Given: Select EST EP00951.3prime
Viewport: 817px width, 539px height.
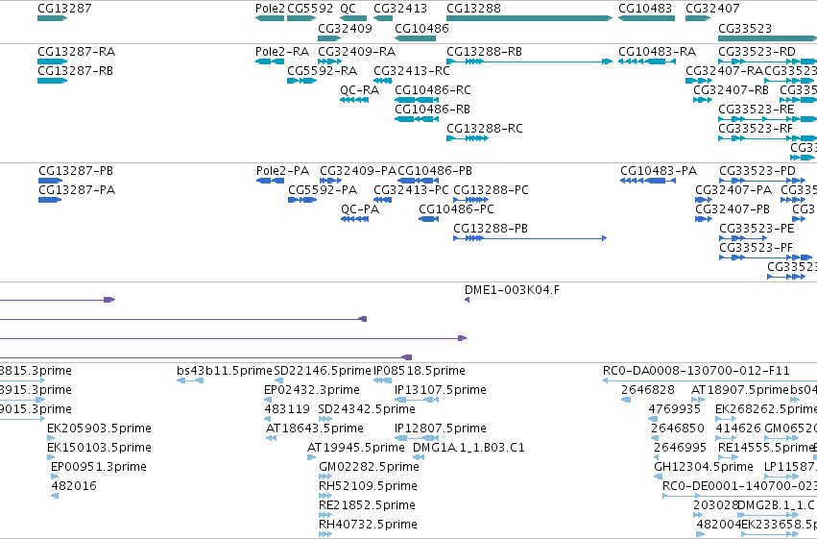Looking at the screenshot, I should pyautogui.click(x=99, y=468).
